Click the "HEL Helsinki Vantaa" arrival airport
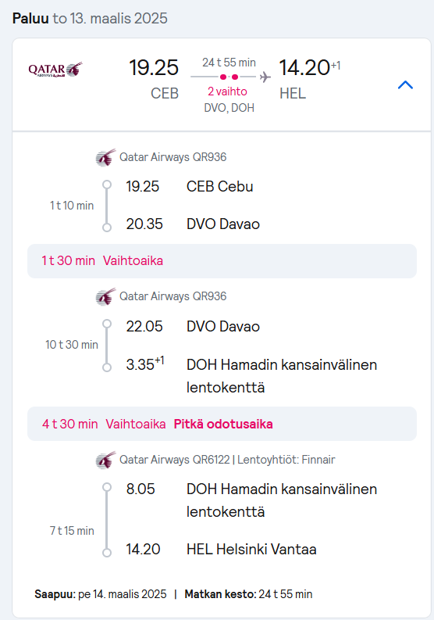 coord(251,549)
